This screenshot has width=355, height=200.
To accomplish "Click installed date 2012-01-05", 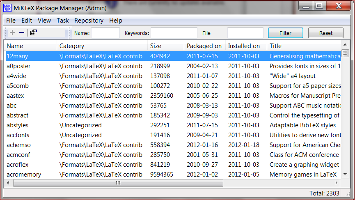I will [x=244, y=175].
